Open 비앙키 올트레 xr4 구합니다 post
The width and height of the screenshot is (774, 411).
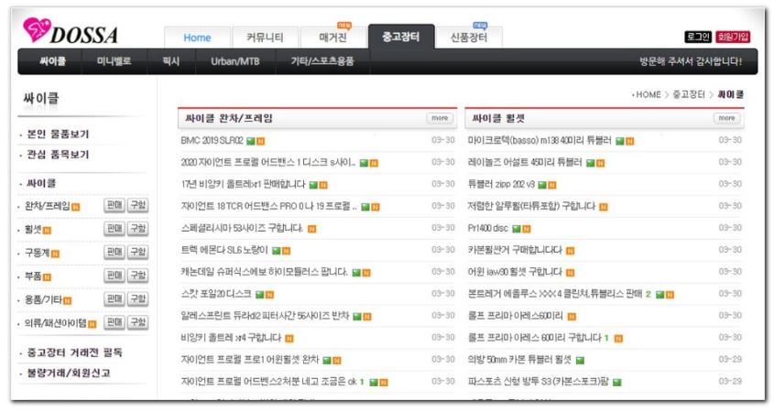pyautogui.click(x=231, y=338)
